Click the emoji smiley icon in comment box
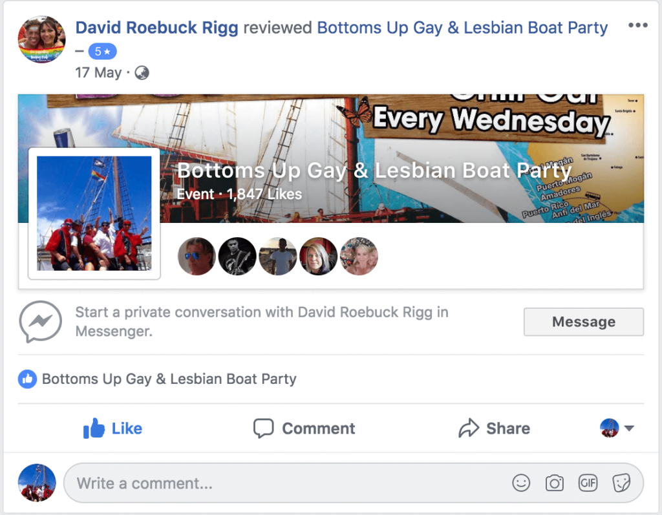This screenshot has height=515, width=662. click(521, 483)
